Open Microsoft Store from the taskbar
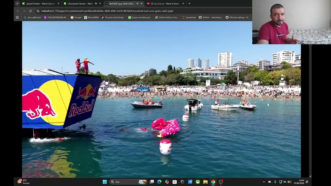Screen dimensions: 331x186 [x=175, y=182]
